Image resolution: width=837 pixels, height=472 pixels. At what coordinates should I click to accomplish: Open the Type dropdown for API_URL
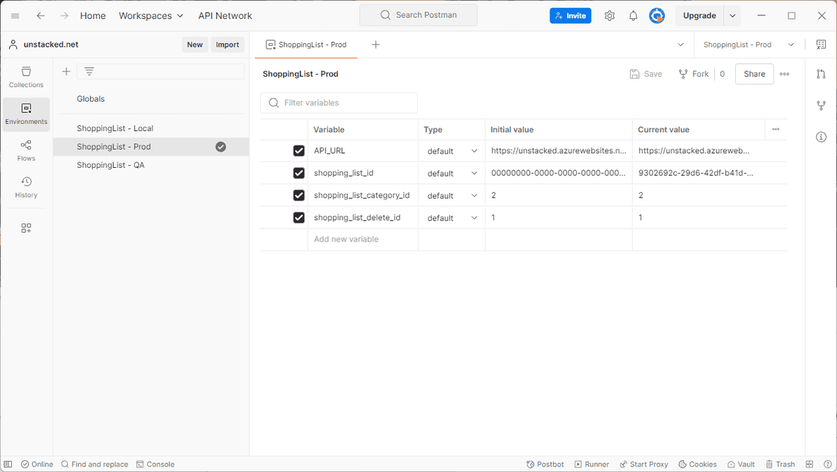point(474,150)
